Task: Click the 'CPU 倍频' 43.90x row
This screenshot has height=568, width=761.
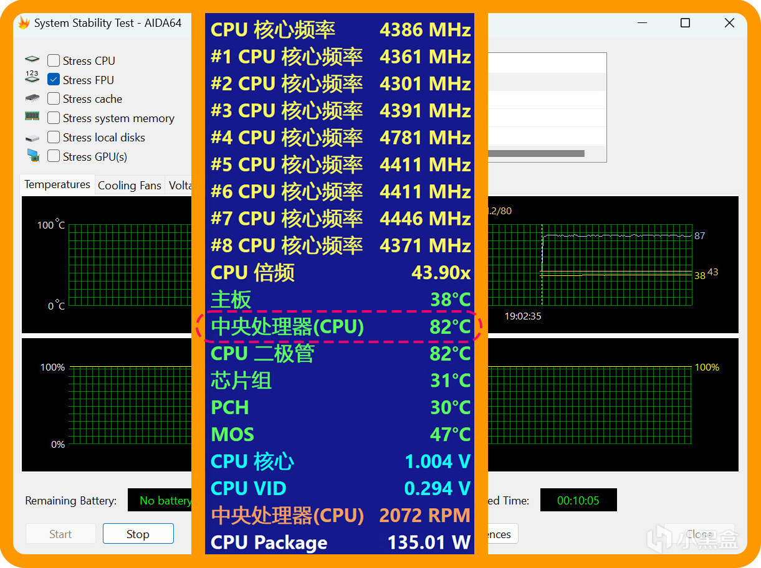Action: click(x=340, y=272)
